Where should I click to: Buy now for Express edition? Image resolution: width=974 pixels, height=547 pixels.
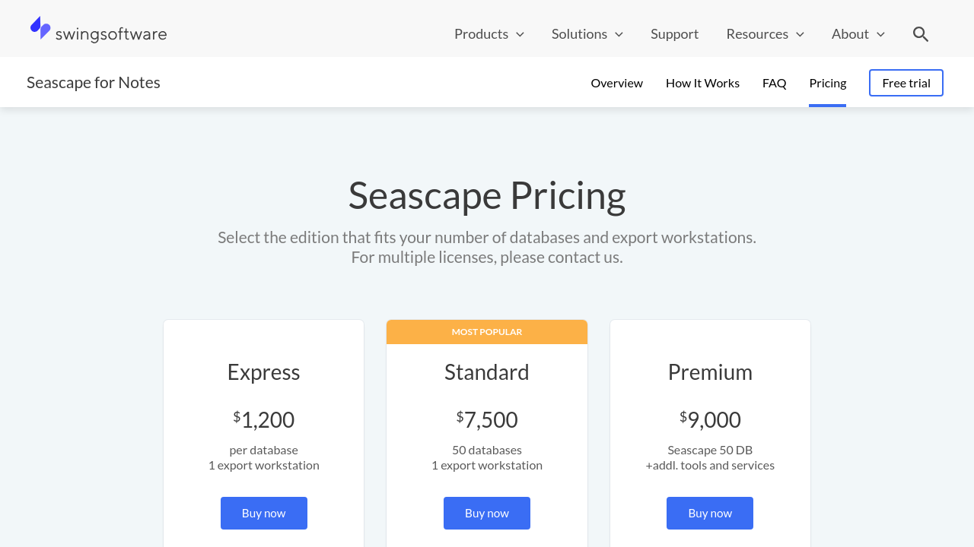click(x=263, y=513)
